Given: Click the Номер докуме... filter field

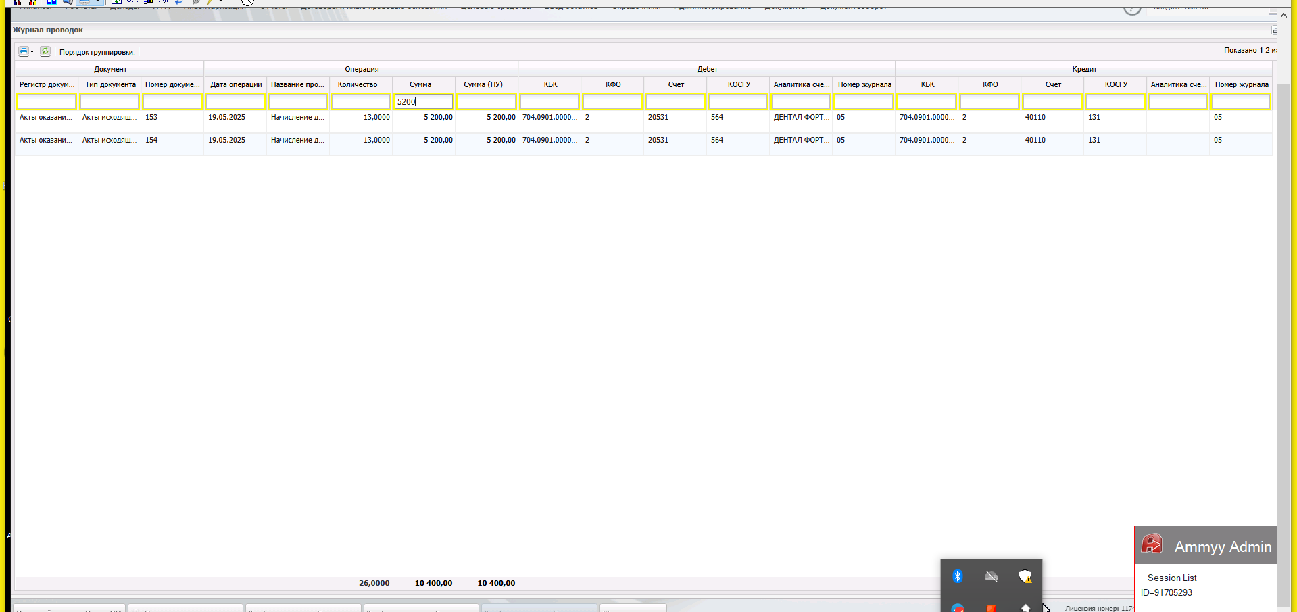Looking at the screenshot, I should click(x=172, y=101).
